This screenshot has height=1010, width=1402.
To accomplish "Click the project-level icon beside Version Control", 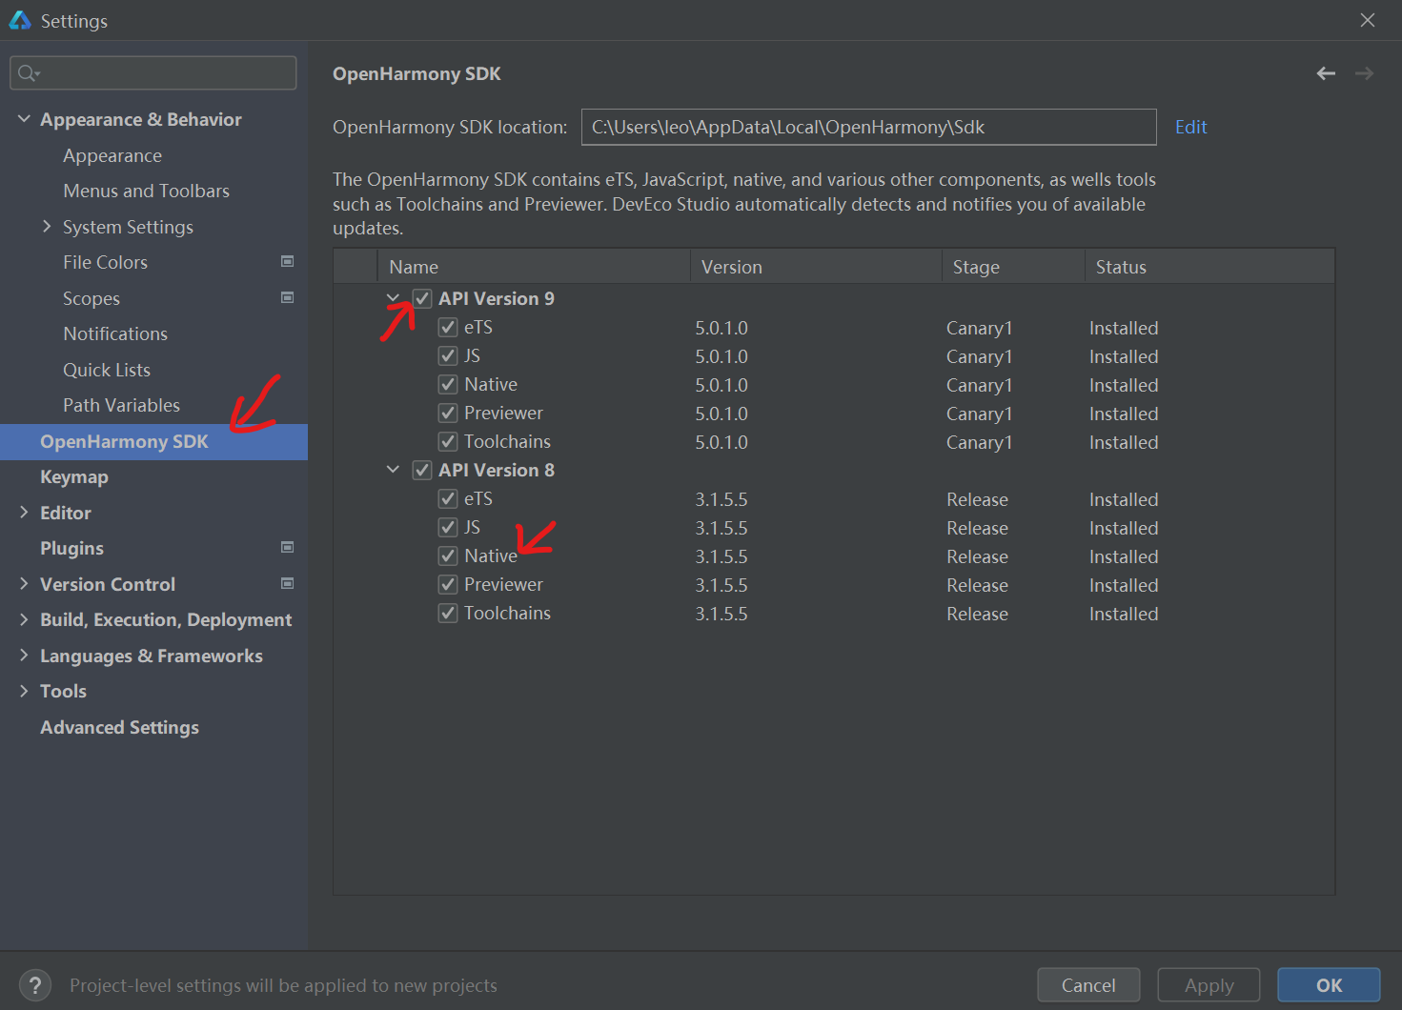I will click(x=287, y=583).
